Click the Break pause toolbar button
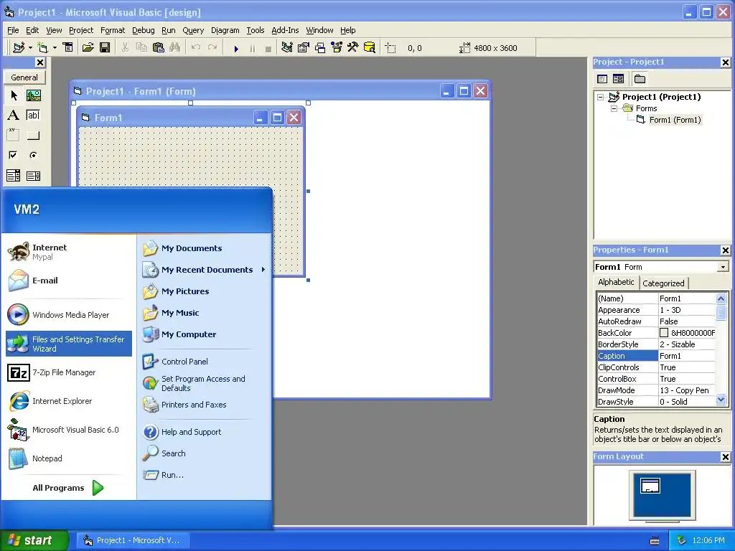Screen dimensions: 735x551 tap(252, 48)
